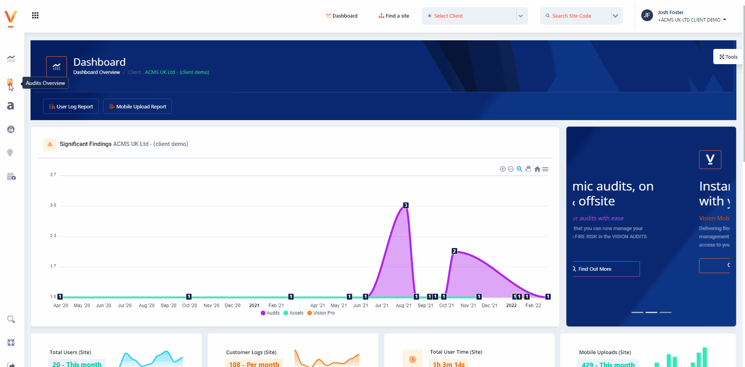Open the dashboard chart sidebar icon
745x367 pixels.
pos(11,59)
